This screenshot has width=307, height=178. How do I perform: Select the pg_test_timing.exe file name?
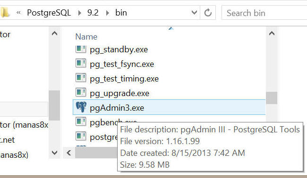(x=124, y=79)
